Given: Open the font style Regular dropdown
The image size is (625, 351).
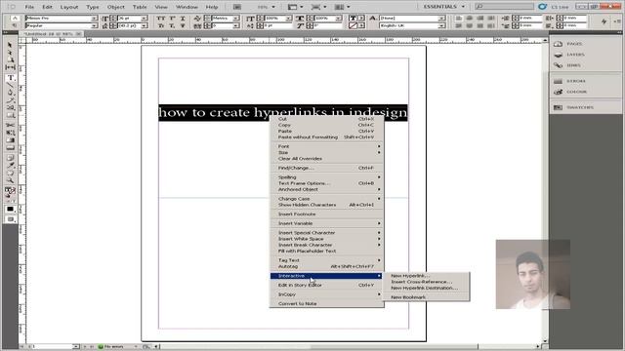Looking at the screenshot, I should 94,25.
